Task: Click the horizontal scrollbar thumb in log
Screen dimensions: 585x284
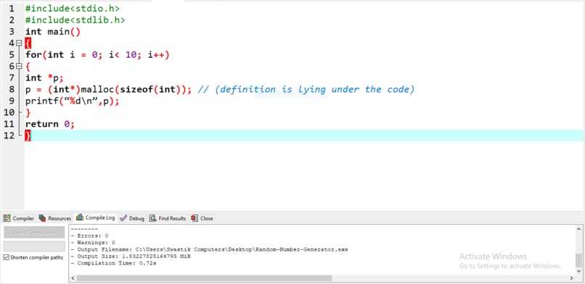Action: click(204, 278)
